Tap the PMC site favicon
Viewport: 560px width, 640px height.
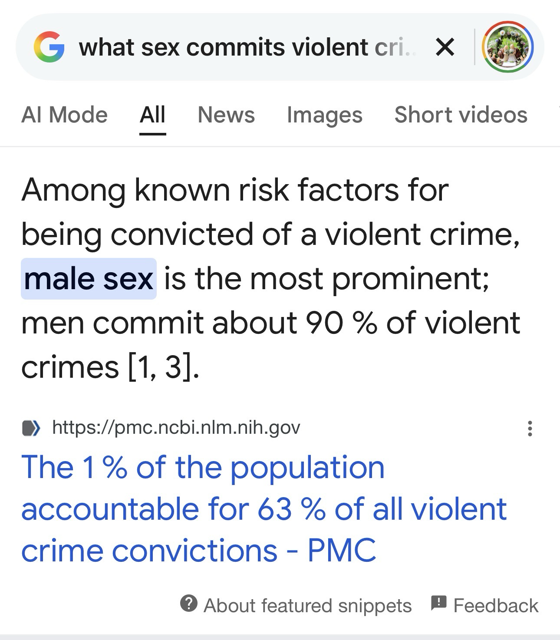tap(31, 428)
